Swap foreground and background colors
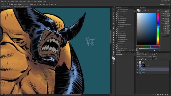This screenshot has height=96, width=171. (114, 56)
